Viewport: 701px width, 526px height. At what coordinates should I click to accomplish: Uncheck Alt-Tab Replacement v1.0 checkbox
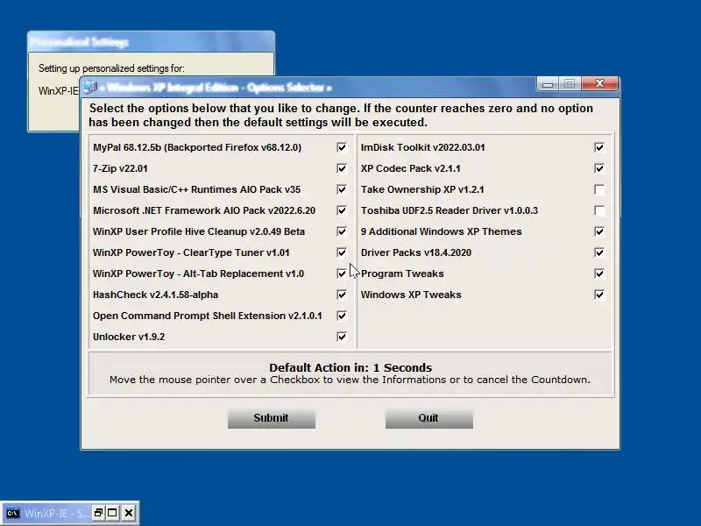pos(342,274)
